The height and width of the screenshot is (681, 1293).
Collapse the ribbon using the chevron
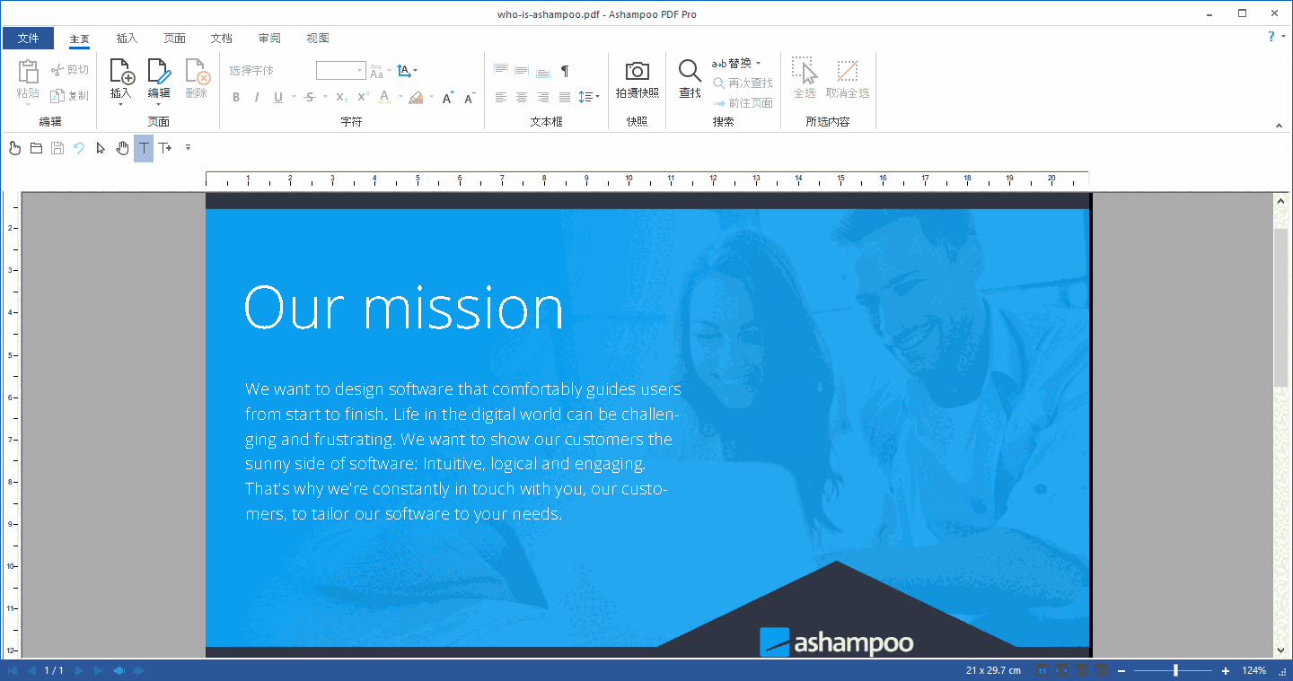point(1279,126)
